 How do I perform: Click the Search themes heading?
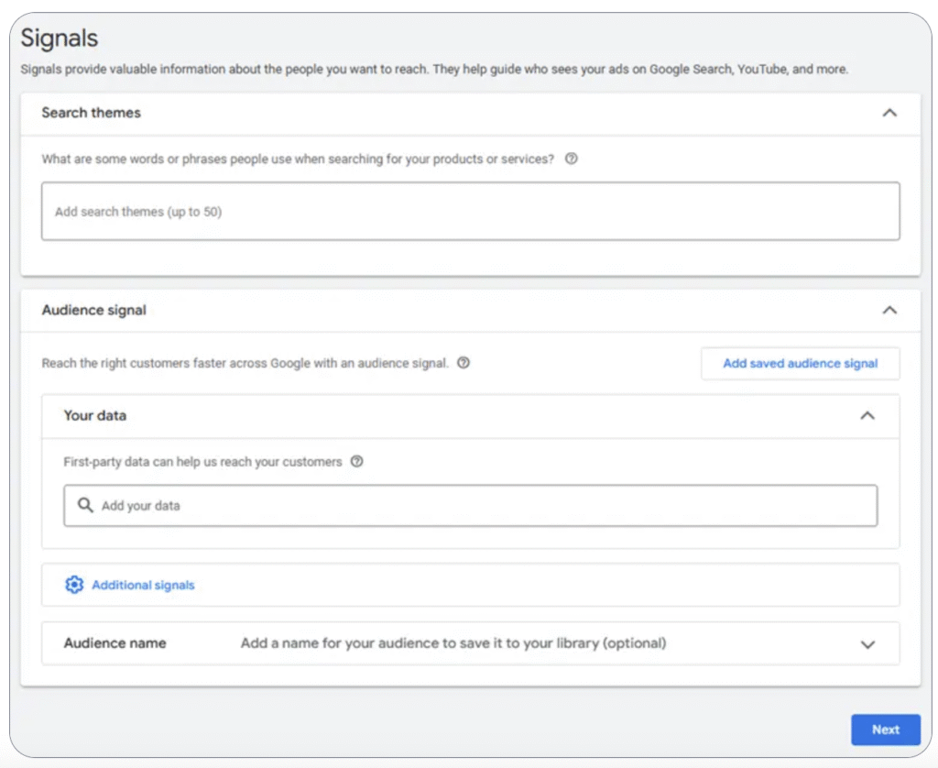91,113
